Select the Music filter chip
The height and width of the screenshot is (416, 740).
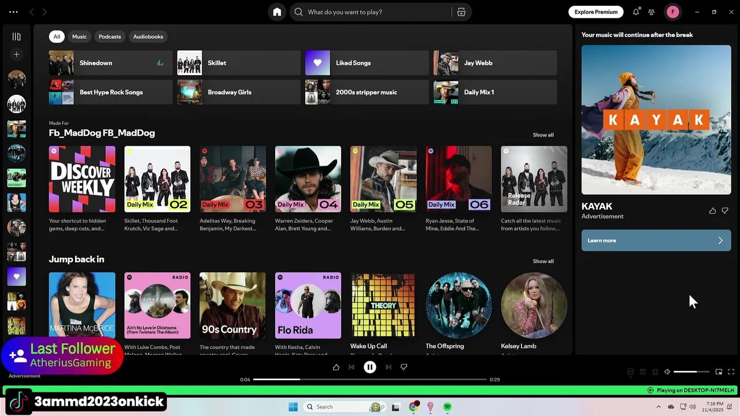pos(79,36)
